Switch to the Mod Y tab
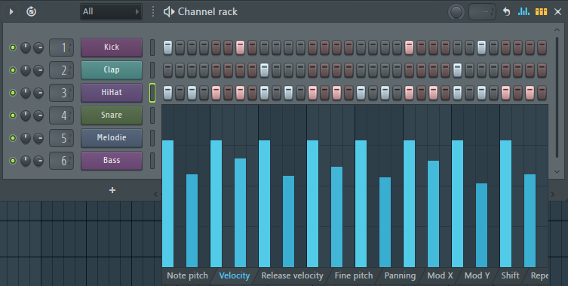Image resolution: width=568 pixels, height=286 pixels. [x=477, y=275]
